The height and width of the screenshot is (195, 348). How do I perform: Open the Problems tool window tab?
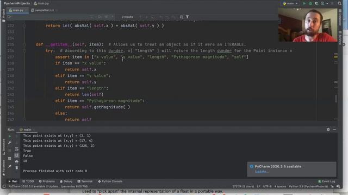[47, 181]
